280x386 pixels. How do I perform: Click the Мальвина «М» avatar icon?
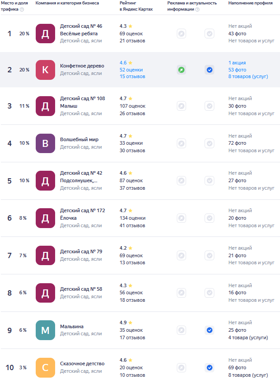click(x=45, y=330)
